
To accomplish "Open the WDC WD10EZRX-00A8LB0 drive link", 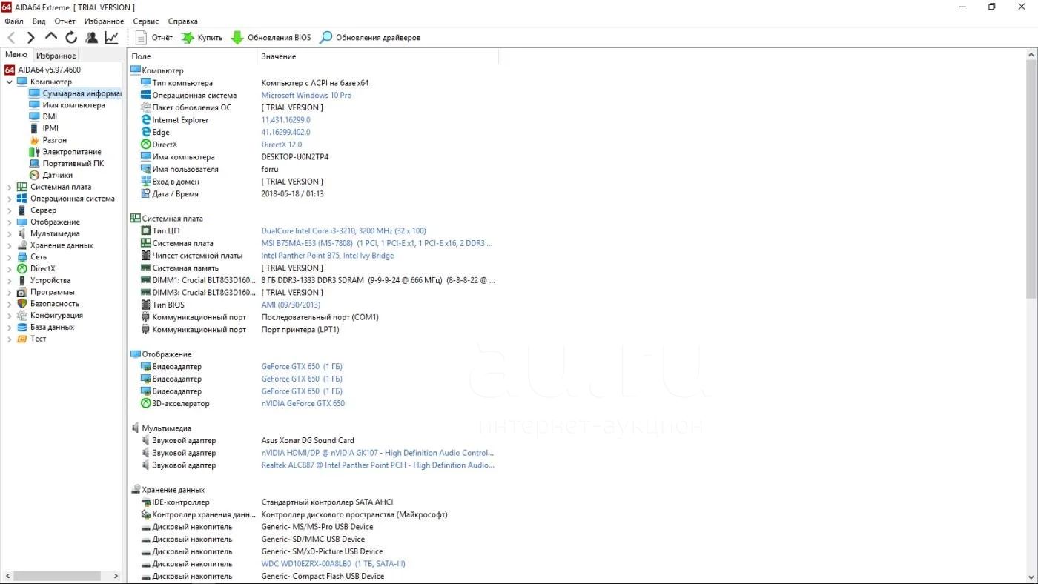I will [333, 564].
